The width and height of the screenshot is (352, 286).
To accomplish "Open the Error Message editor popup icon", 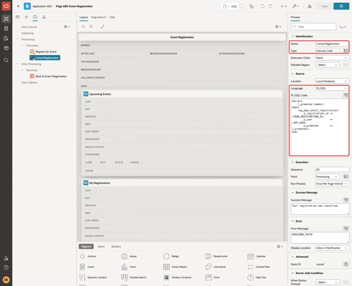I will tap(346, 228).
